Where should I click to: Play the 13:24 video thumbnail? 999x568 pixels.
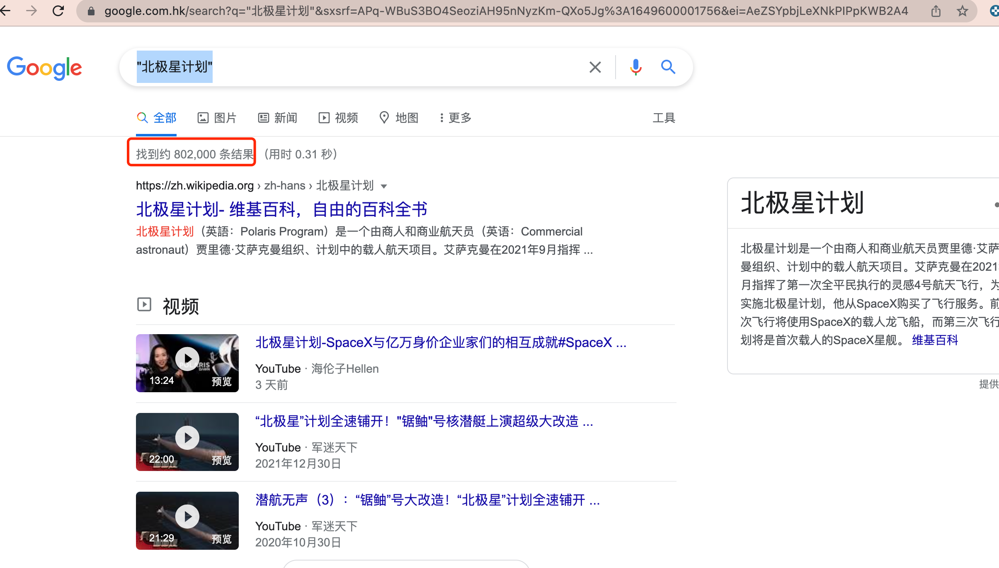[x=187, y=363]
